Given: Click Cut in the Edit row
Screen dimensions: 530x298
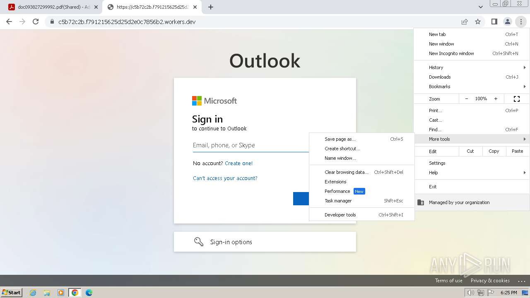Looking at the screenshot, I should coord(470,151).
